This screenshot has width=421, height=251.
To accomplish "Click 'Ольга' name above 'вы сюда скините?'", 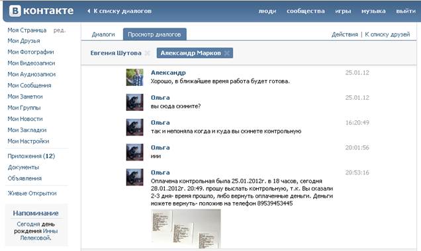I will [160, 98].
